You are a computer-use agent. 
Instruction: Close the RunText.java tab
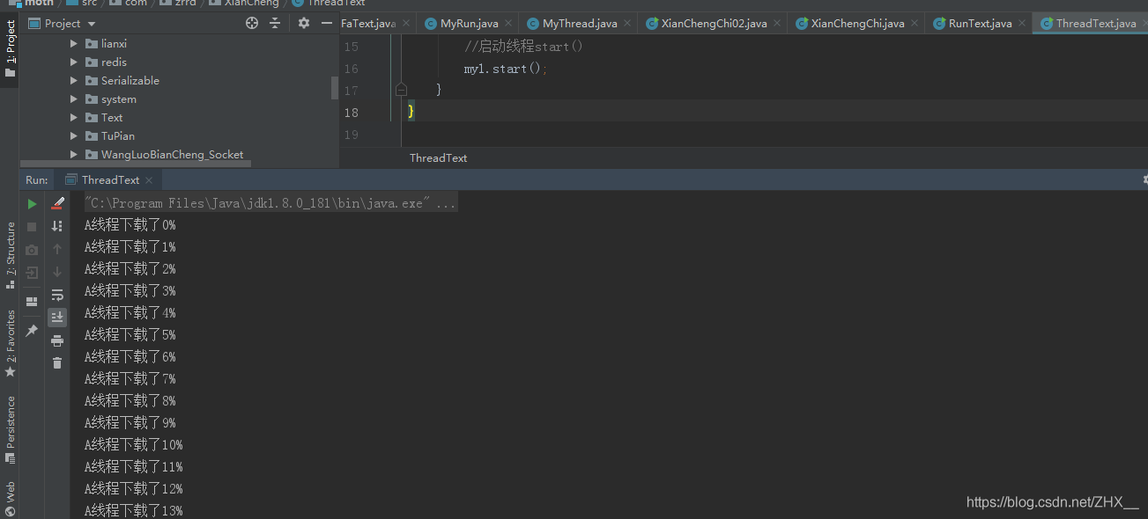click(1022, 24)
